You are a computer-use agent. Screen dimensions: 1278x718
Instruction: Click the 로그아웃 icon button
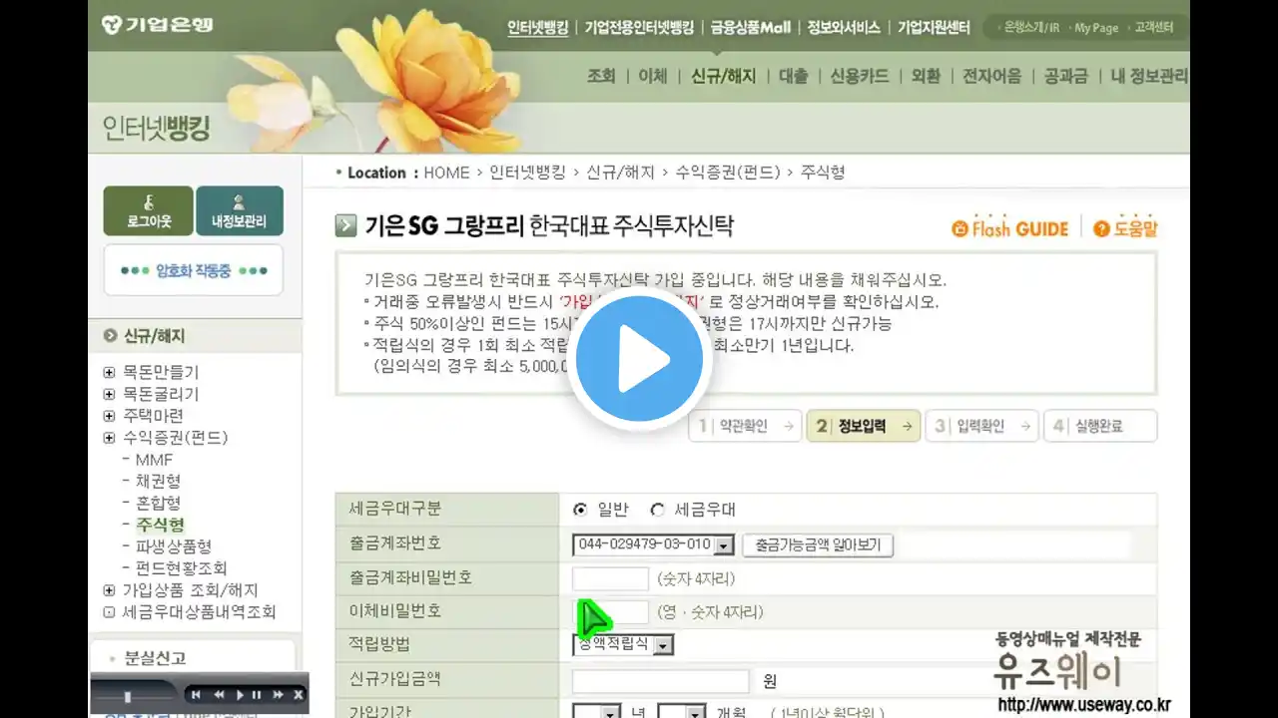tap(148, 210)
